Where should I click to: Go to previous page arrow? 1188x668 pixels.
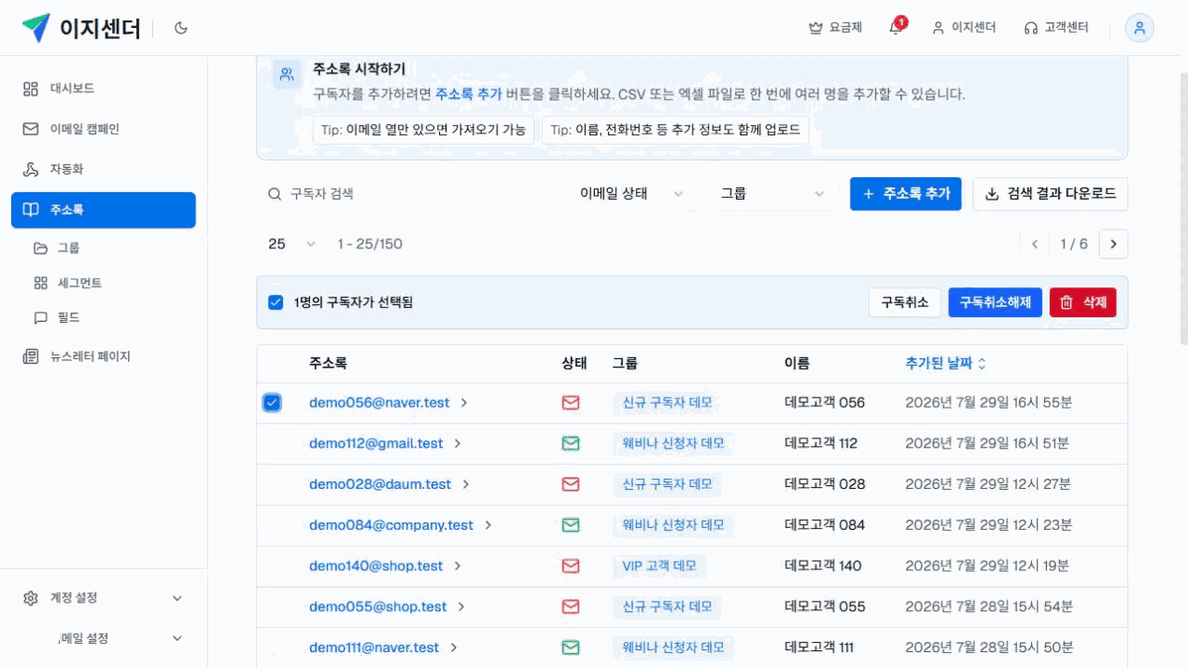[1034, 244]
